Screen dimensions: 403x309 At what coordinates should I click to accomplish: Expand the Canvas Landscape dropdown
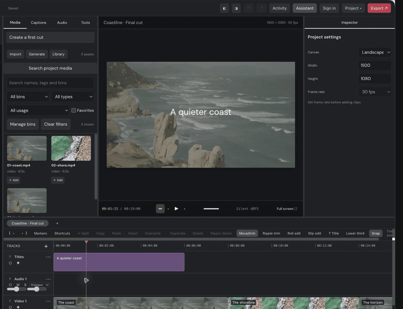pos(375,52)
